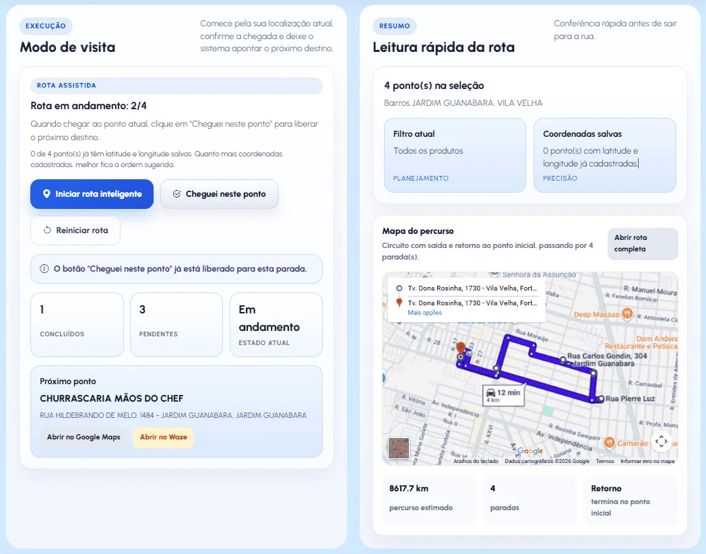Click the ROTA ASSISTIDA label bar
This screenshot has width=706, height=554.
(176, 86)
